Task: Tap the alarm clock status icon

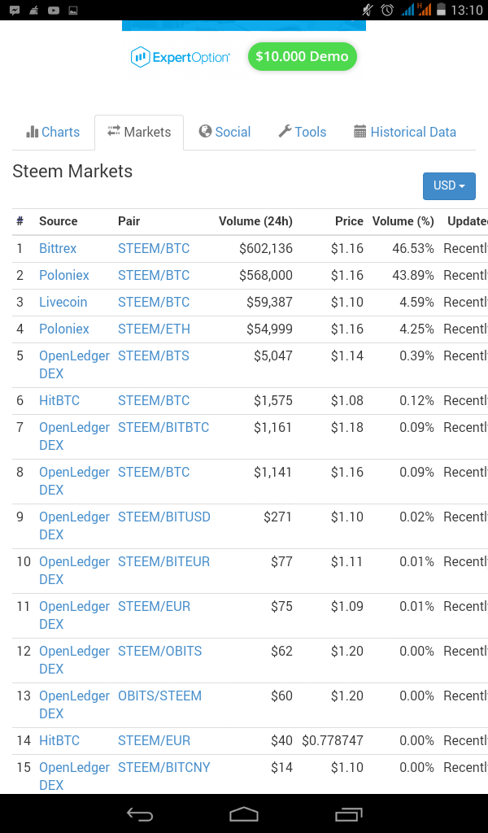Action: click(387, 10)
